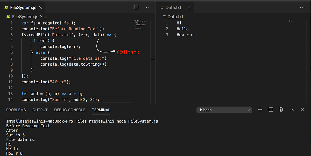Open the right editor group ellipsis menu
311x156 pixels.
(x=302, y=7)
